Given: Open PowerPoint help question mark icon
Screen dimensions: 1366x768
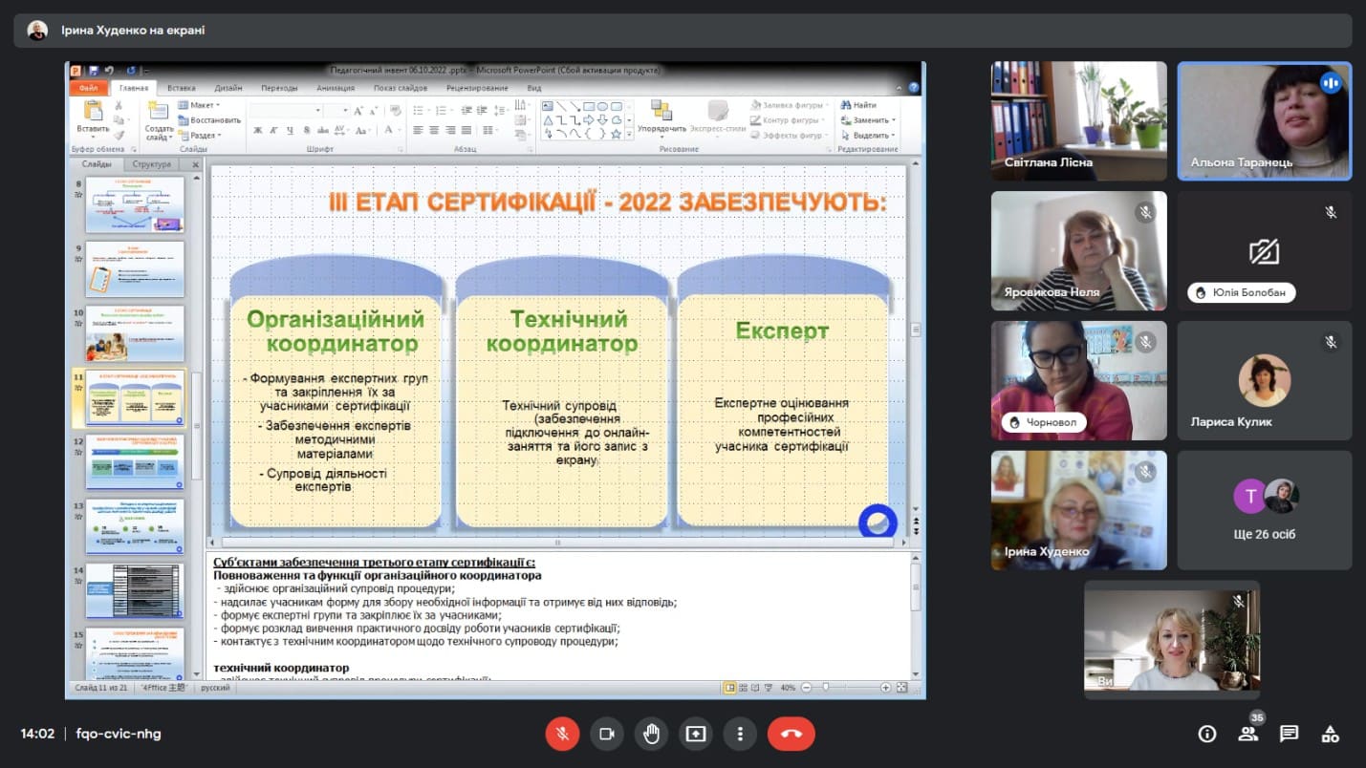Looking at the screenshot, I should click(915, 88).
